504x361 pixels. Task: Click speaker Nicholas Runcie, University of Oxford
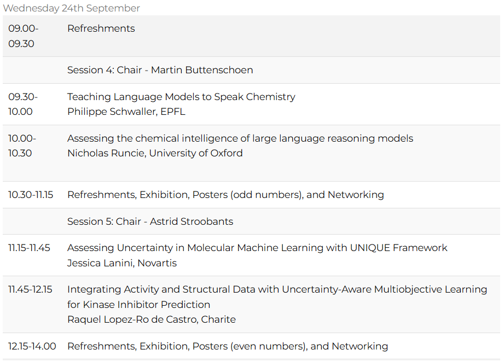(x=155, y=153)
